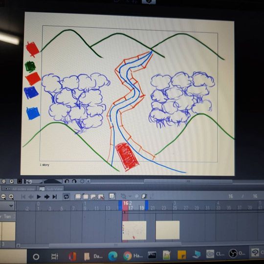Step back to previous frame
The height and width of the screenshot is (264, 264).
tap(31, 197)
